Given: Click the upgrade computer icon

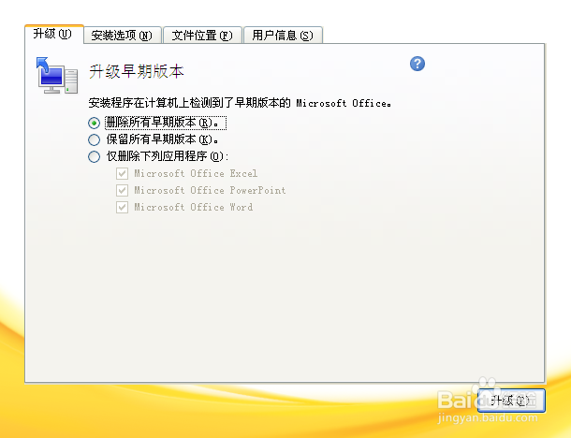Looking at the screenshot, I should tap(57, 75).
